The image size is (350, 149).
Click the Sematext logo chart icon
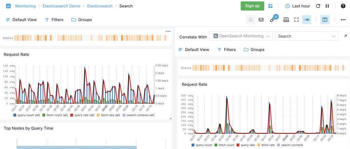click(9, 6)
